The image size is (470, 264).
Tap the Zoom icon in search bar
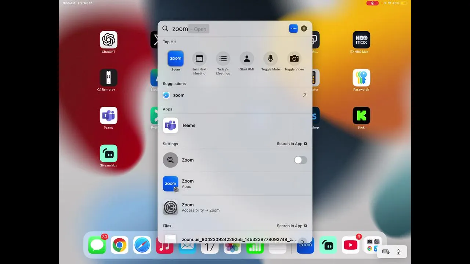293,29
